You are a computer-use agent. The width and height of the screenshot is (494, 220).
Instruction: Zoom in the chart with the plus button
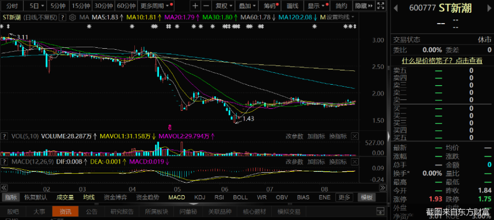pyautogui.click(x=196, y=5)
